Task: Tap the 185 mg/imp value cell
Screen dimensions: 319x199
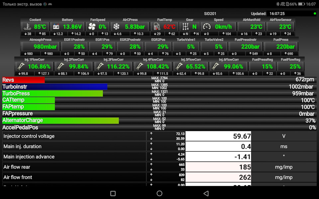Action: tap(218, 167)
